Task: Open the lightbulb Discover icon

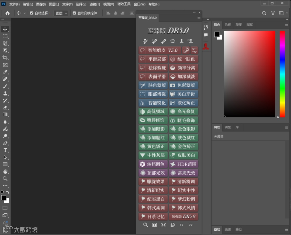Action: (273, 13)
